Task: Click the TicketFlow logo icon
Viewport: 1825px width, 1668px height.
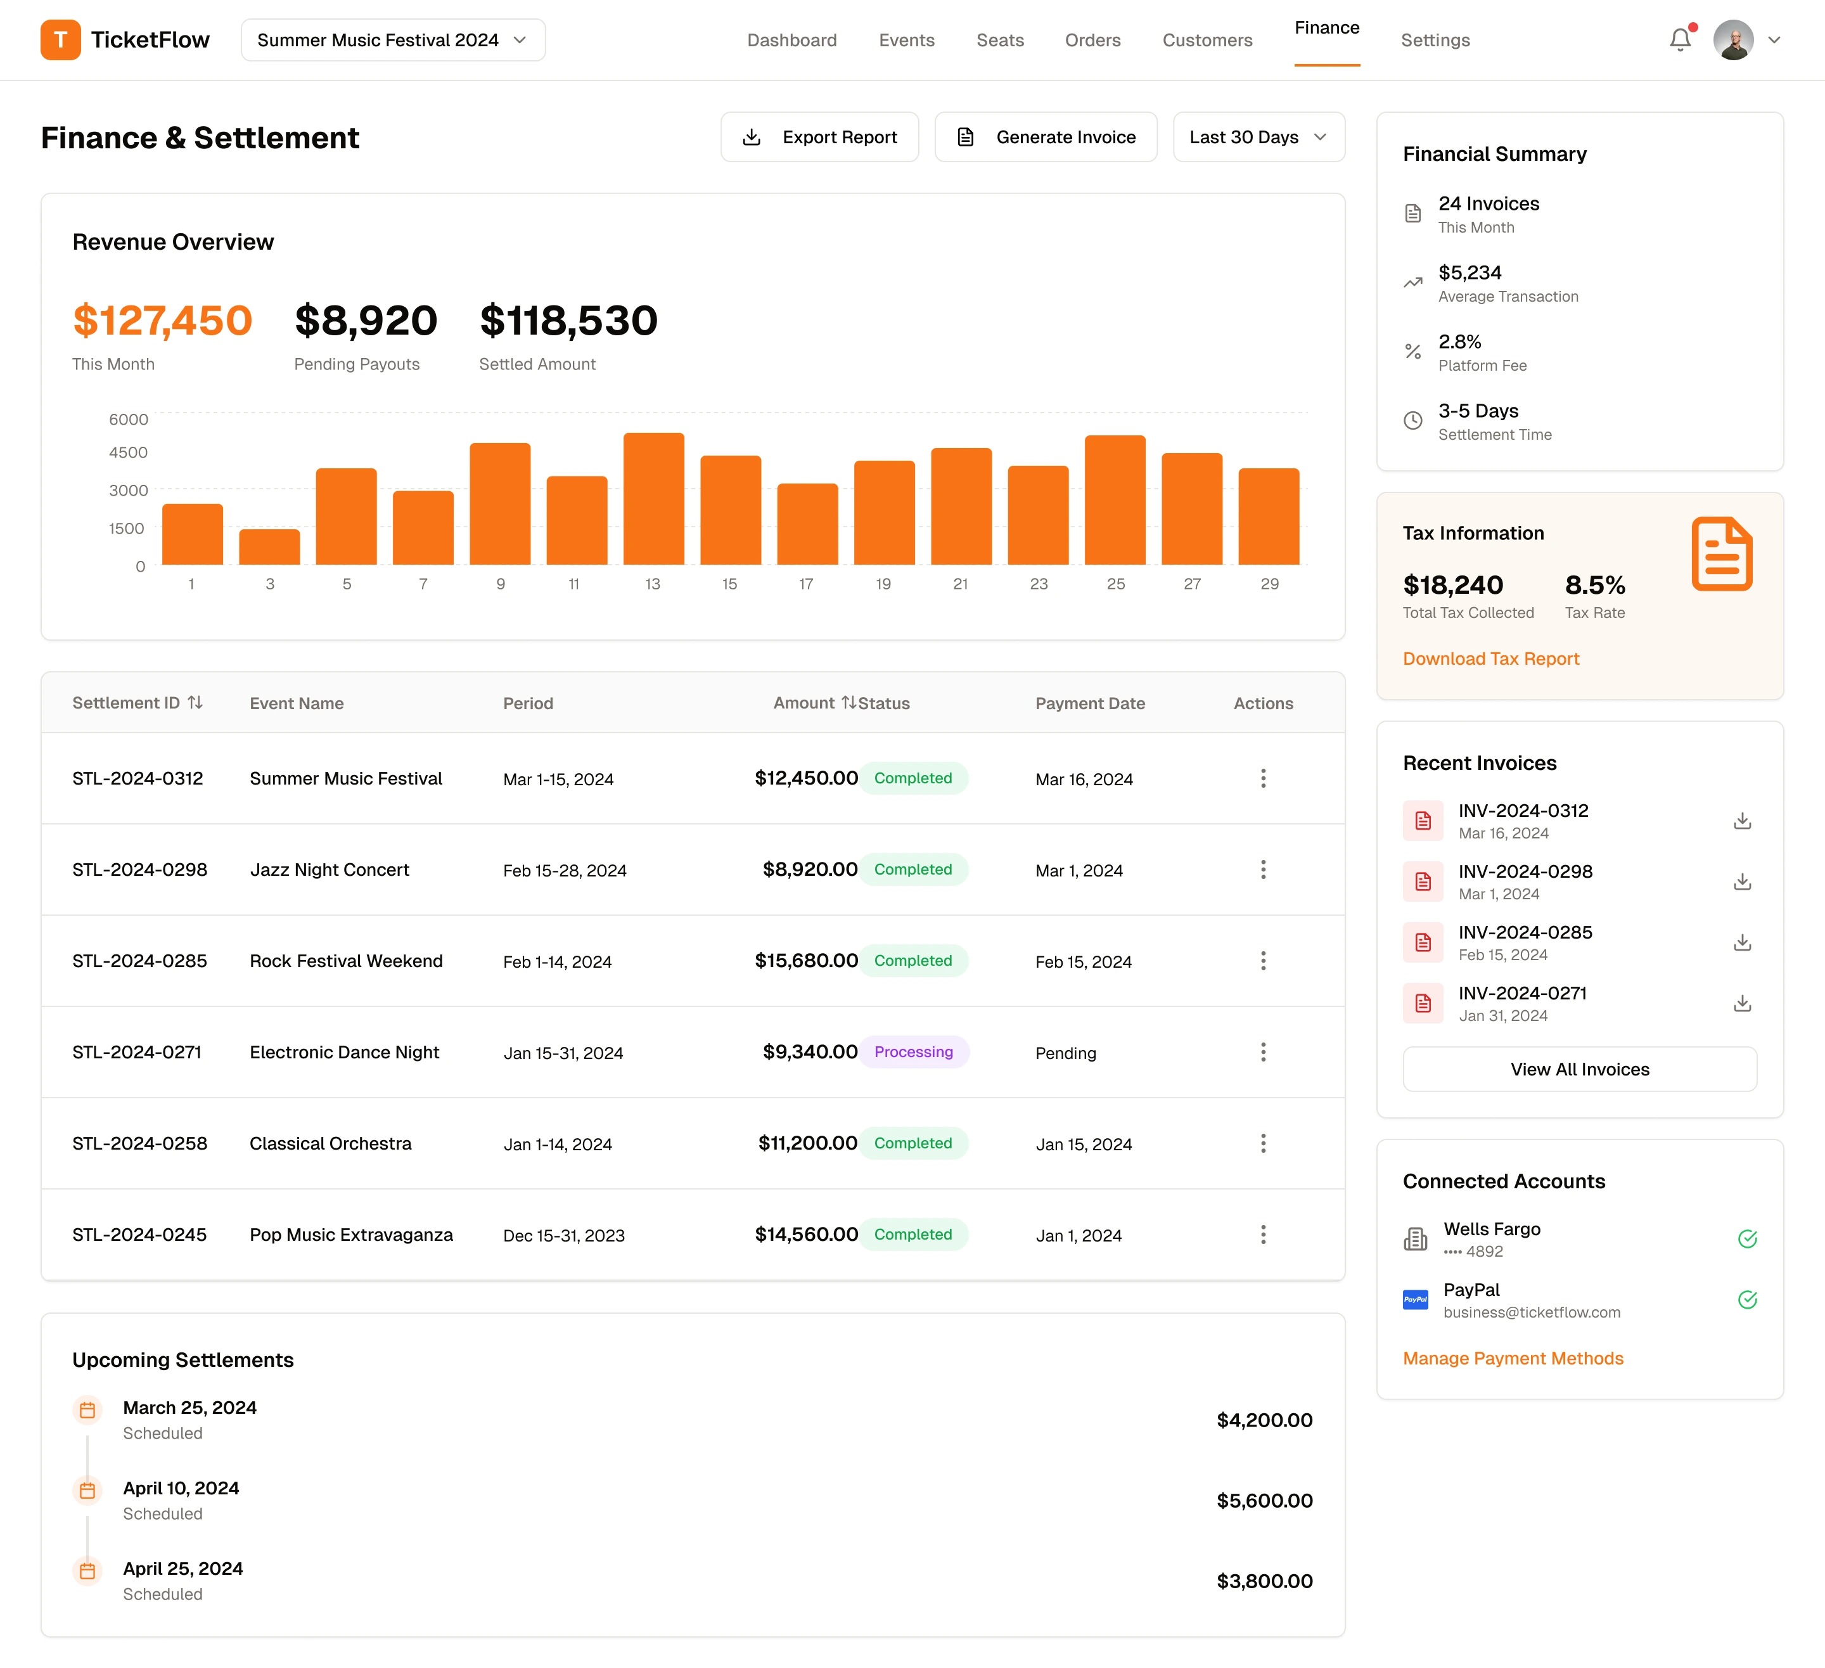Action: [61, 40]
